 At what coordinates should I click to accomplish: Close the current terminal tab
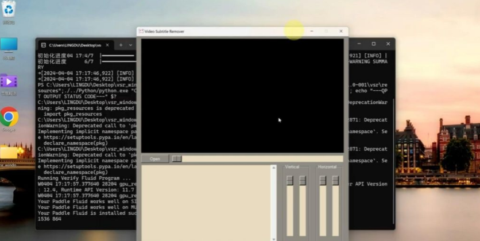[x=109, y=45]
